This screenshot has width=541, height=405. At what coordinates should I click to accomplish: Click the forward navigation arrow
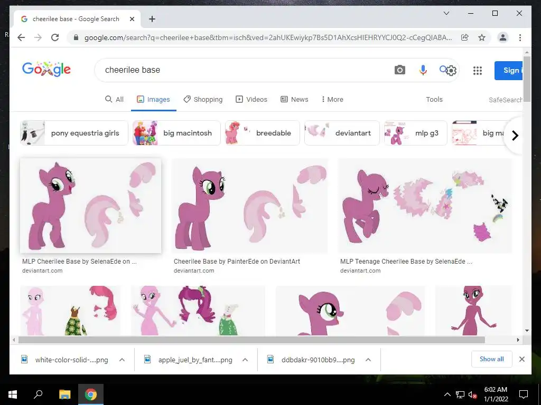(x=38, y=37)
